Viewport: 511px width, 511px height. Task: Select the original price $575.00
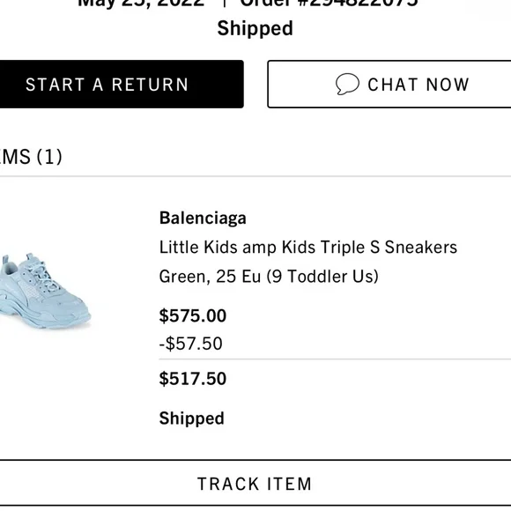(x=193, y=315)
